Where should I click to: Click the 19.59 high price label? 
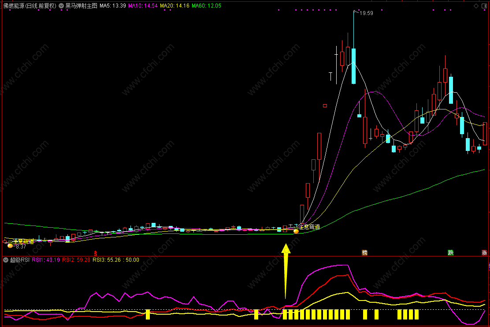(366, 13)
